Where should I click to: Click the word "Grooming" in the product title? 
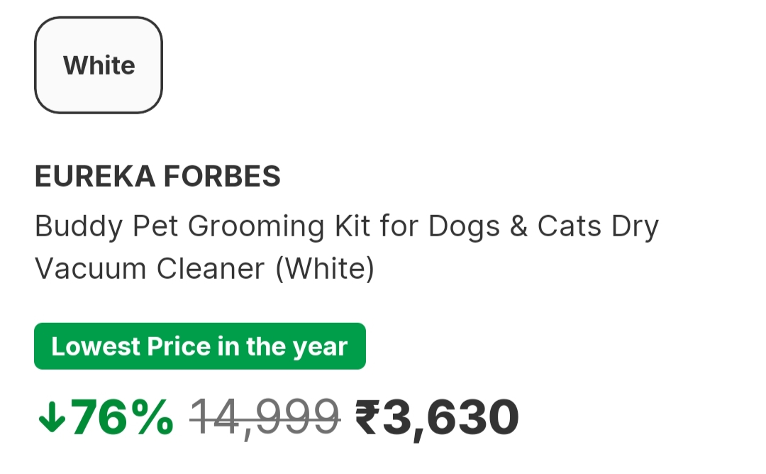(x=256, y=227)
